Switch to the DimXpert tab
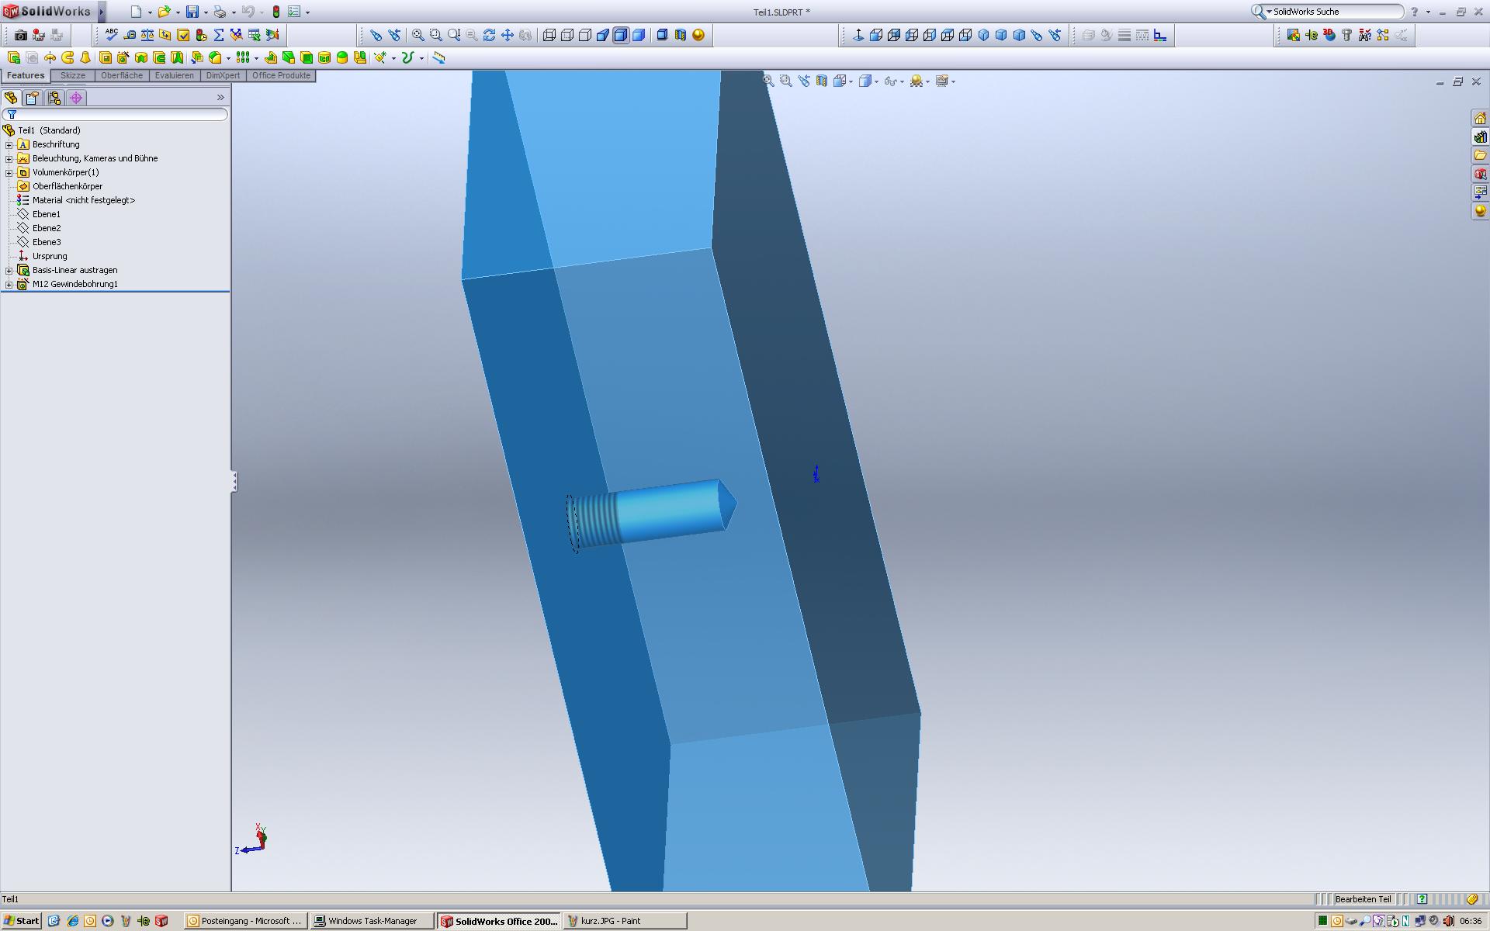The width and height of the screenshot is (1490, 931). [223, 75]
